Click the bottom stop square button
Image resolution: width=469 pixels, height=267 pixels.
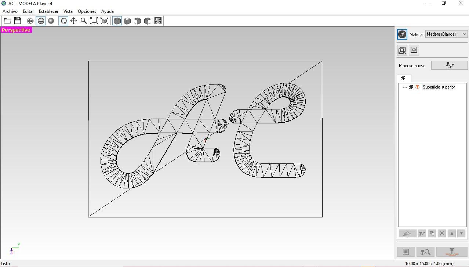click(406, 252)
